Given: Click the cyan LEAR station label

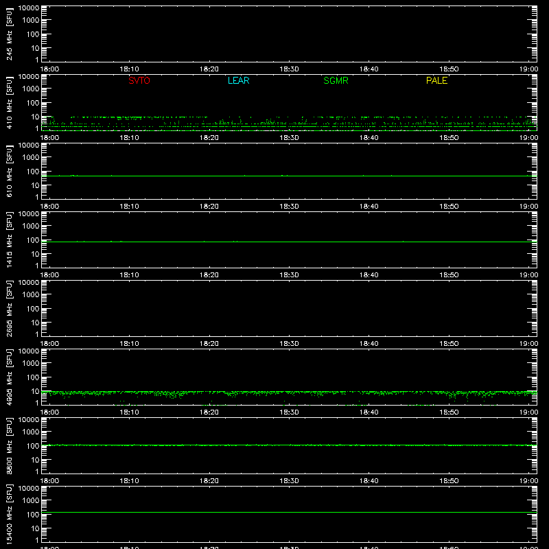Looking at the screenshot, I should click(238, 80).
